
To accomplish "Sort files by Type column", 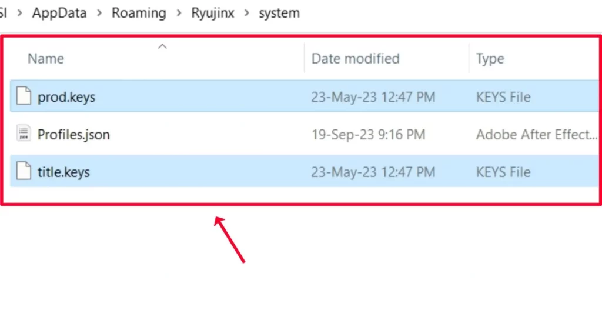I will [x=490, y=59].
